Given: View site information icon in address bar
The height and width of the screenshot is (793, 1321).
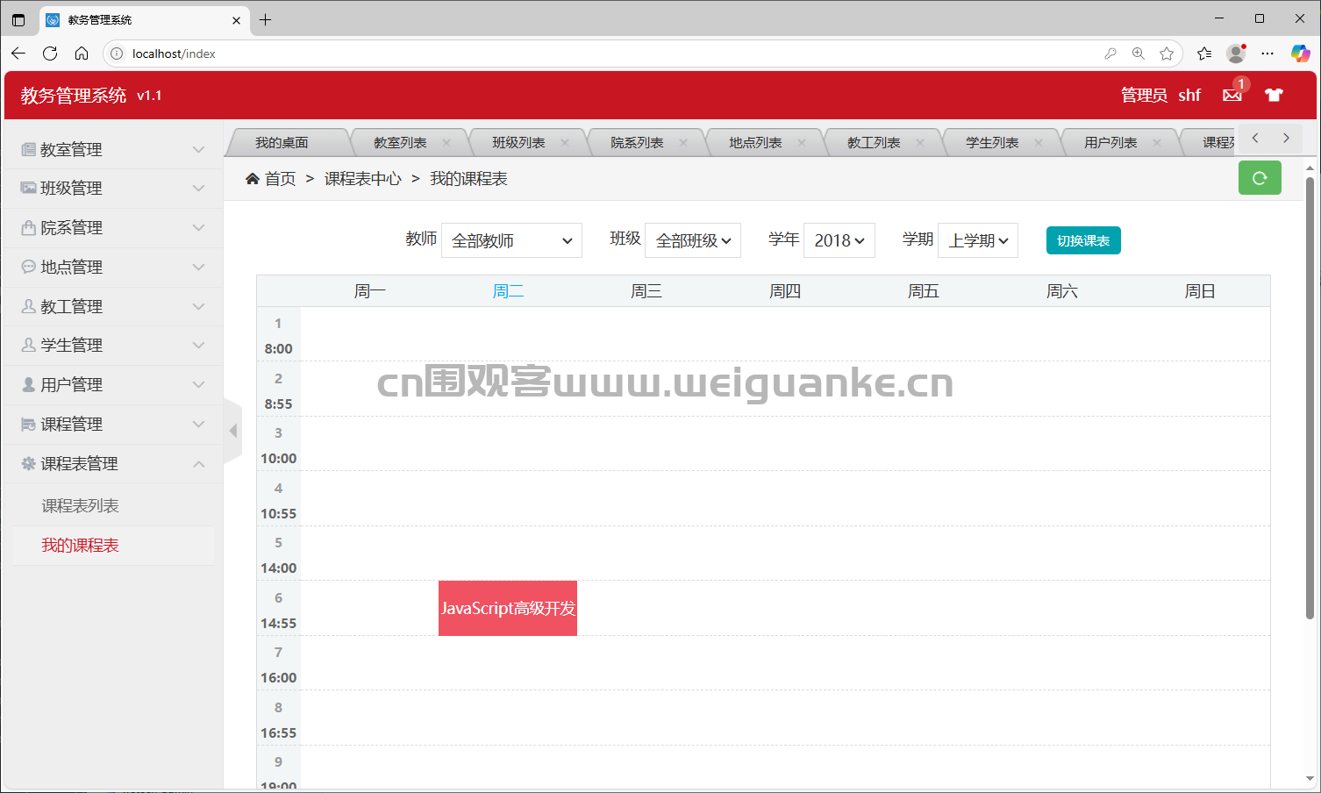Looking at the screenshot, I should click(117, 54).
